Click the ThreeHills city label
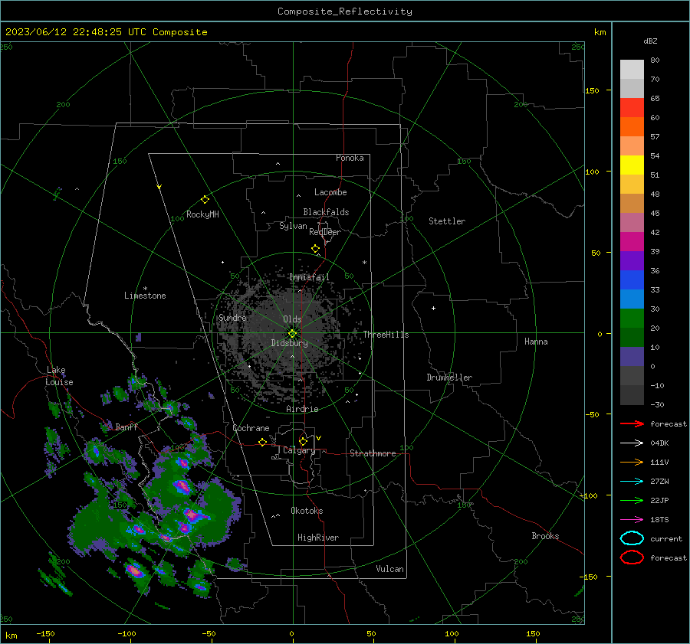Viewport: 690px width, 644px height. [x=386, y=335]
